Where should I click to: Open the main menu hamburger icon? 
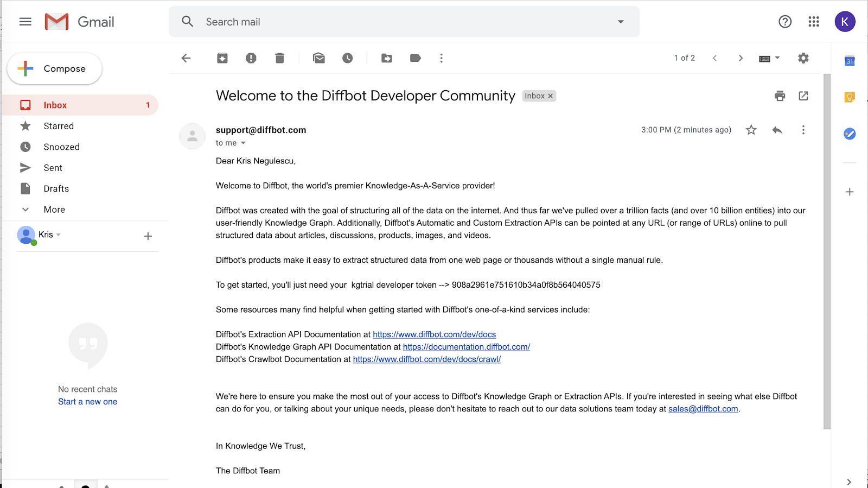[x=25, y=22]
